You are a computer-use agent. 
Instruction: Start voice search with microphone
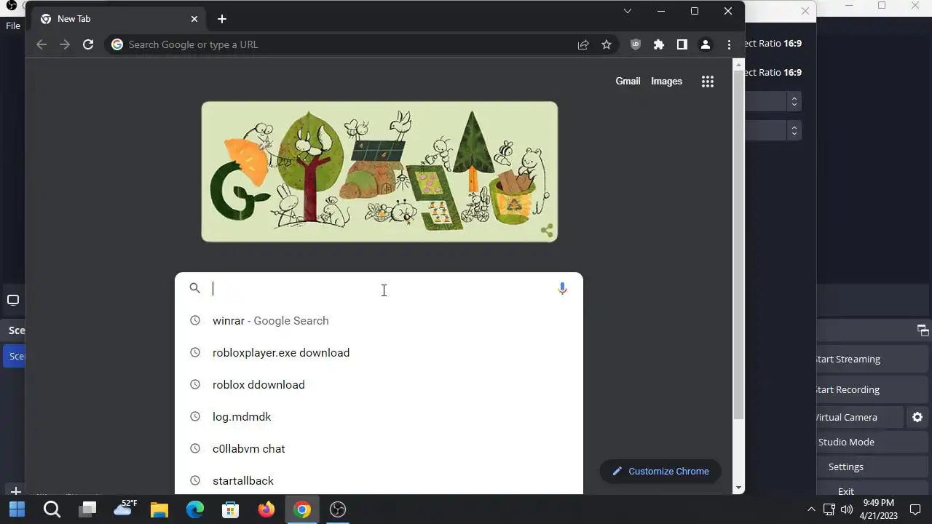562,288
